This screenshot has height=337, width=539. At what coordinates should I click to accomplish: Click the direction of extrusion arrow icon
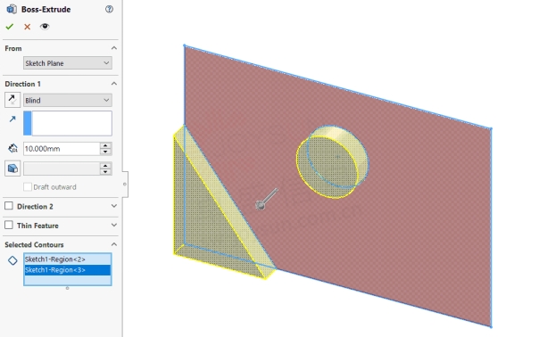point(12,119)
